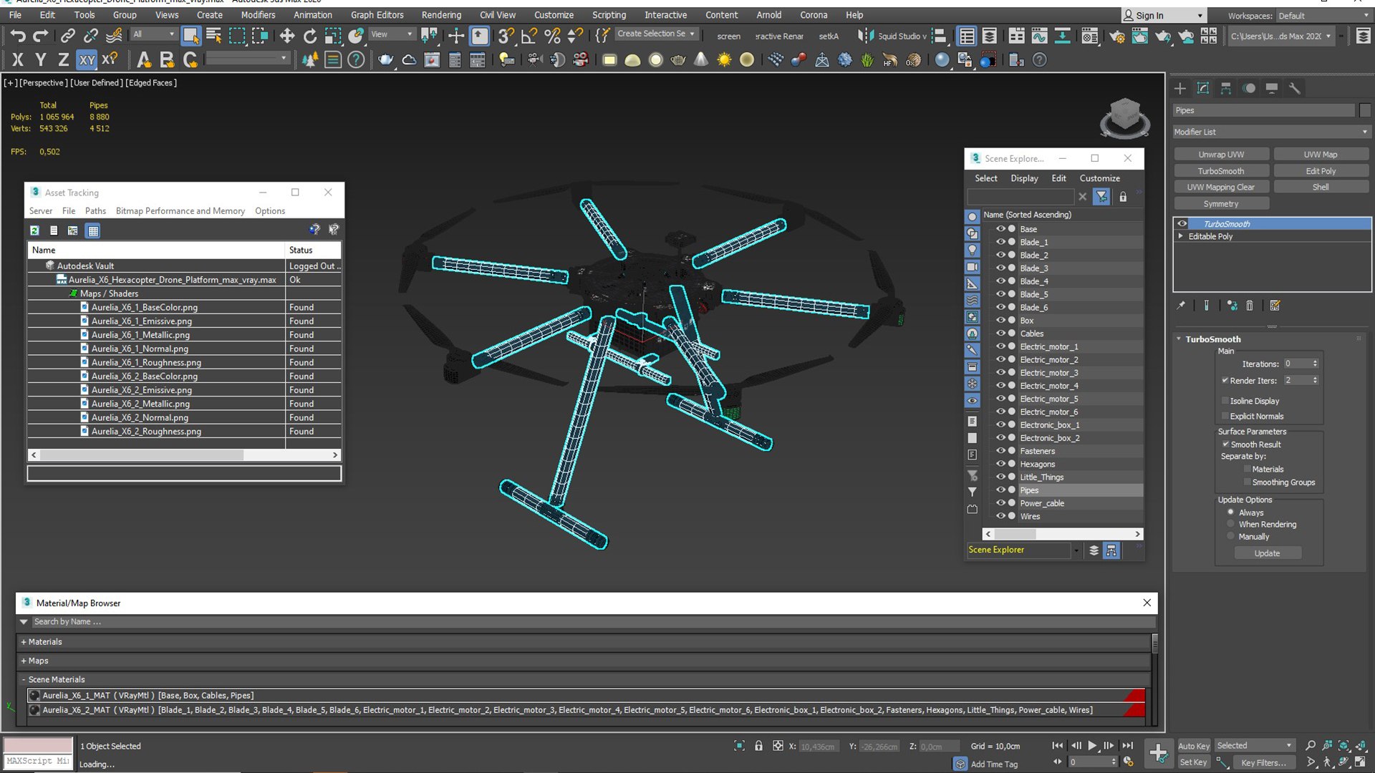Toggle the Render Iters checkbox

[1225, 380]
